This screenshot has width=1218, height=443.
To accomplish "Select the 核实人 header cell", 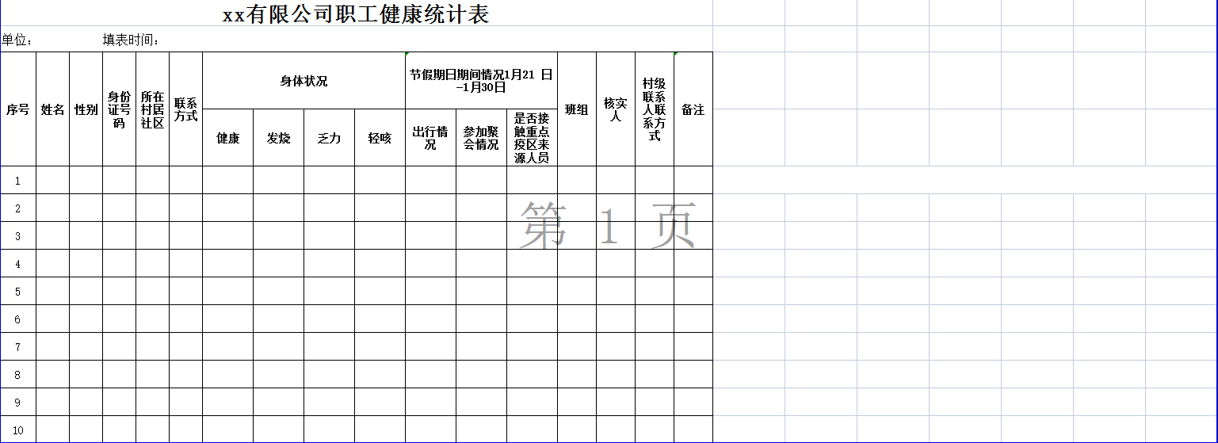I will point(616,109).
